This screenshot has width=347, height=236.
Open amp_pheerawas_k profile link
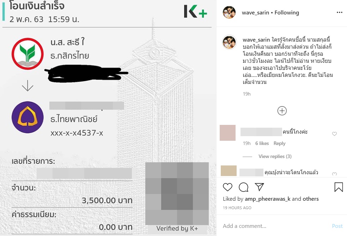[267, 199]
